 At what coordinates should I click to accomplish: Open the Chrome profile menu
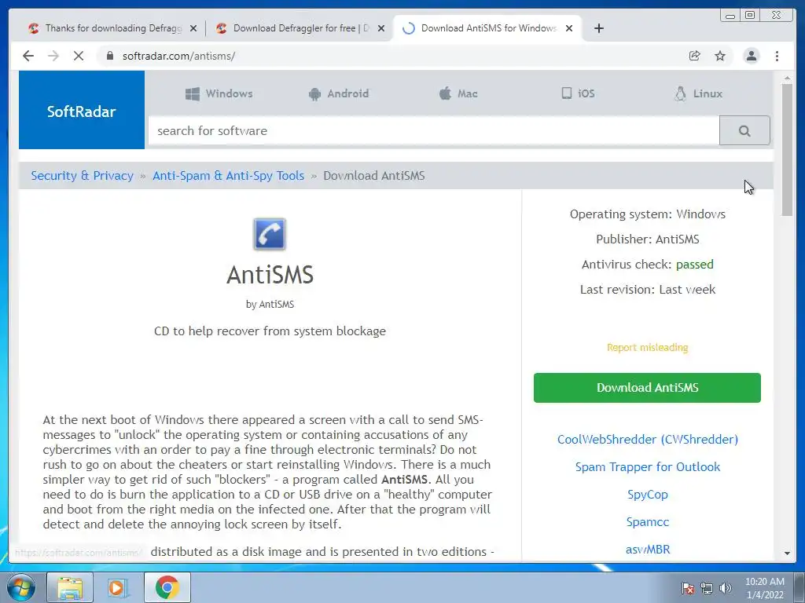coord(751,56)
